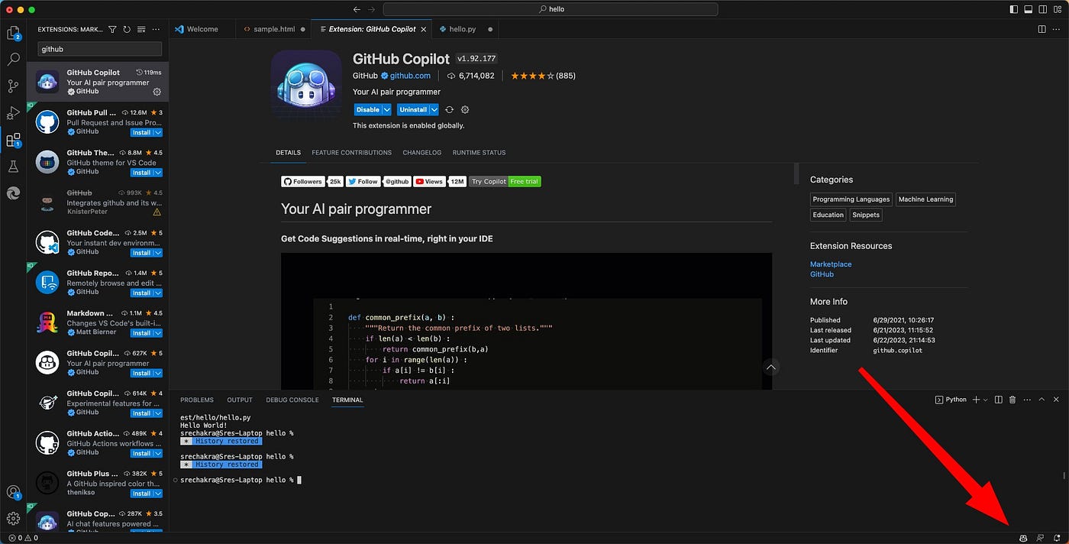This screenshot has width=1069, height=544.
Task: Open Install dropdown for GitHub Actions
Action: tap(158, 453)
